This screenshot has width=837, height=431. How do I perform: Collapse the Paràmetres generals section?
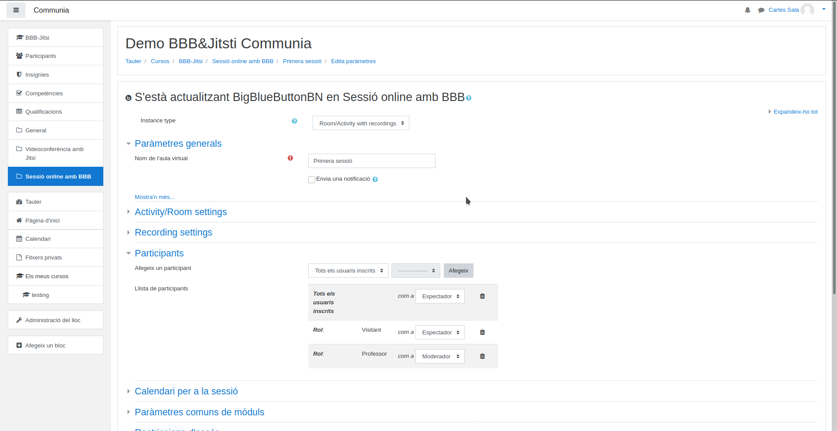(178, 144)
